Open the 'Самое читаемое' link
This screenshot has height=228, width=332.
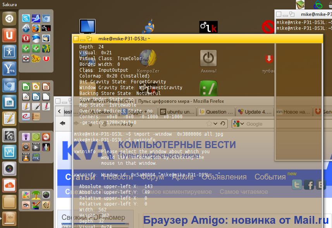pos(244,192)
